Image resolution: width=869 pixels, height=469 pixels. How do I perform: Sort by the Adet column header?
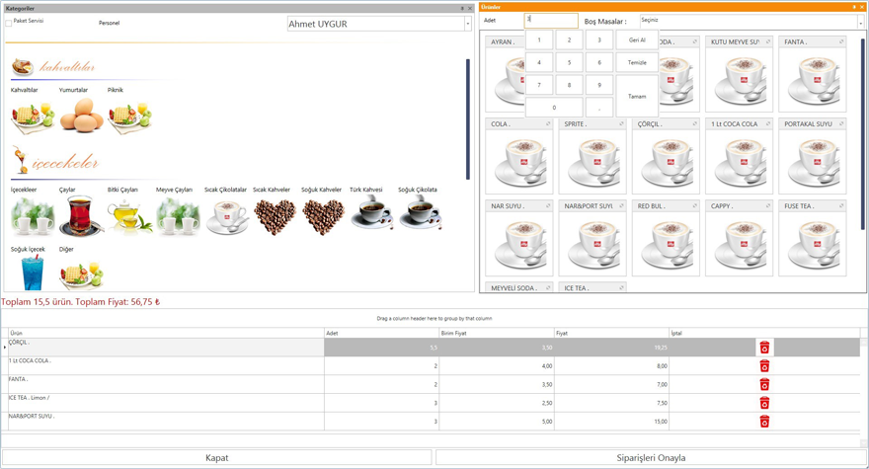[x=381, y=333]
